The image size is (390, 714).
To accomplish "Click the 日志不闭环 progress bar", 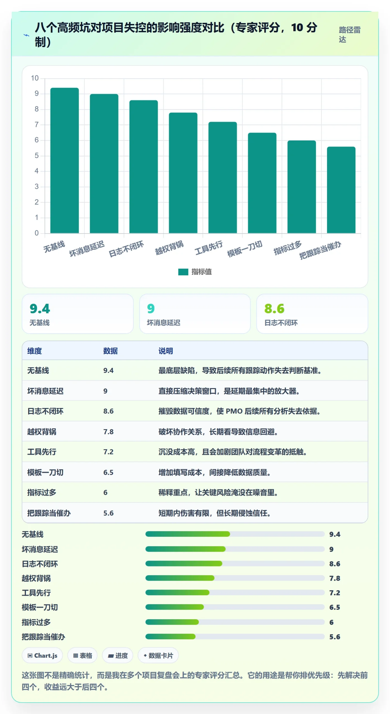I will tap(235, 564).
